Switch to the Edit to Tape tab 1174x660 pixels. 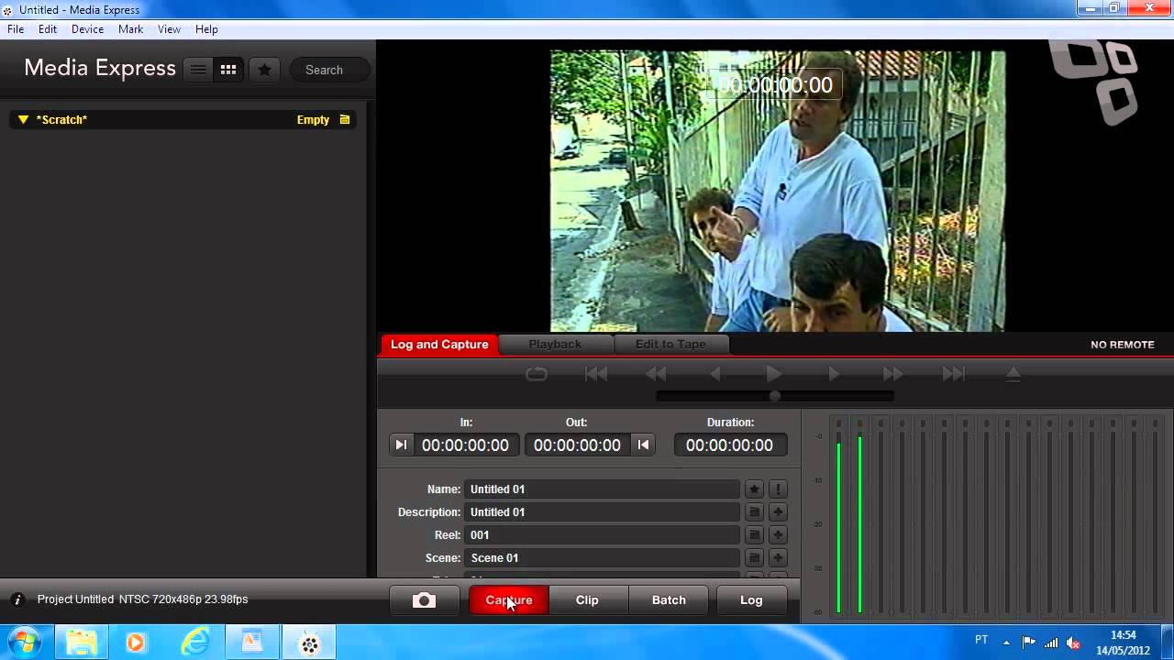(x=670, y=345)
